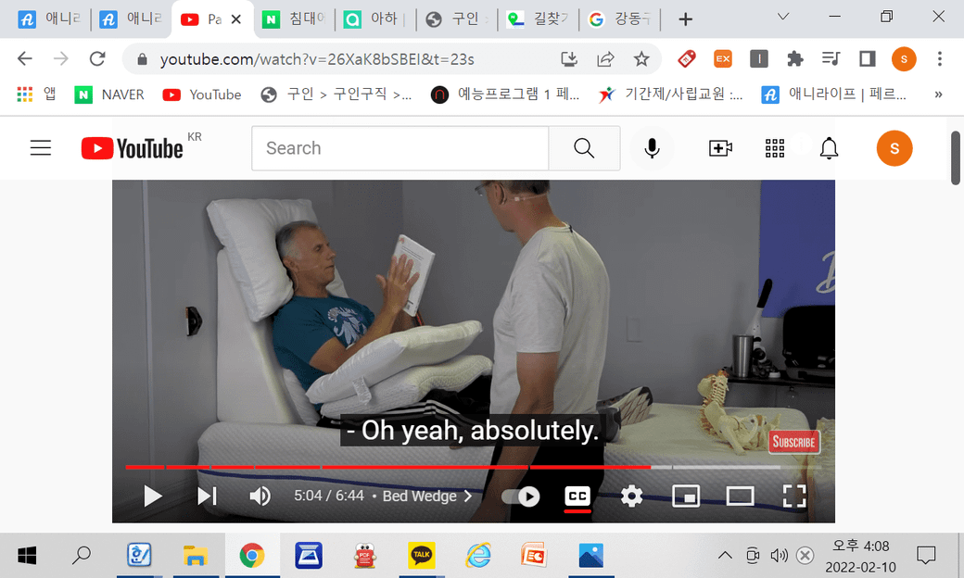Open YouTube apps grid

pyautogui.click(x=775, y=148)
